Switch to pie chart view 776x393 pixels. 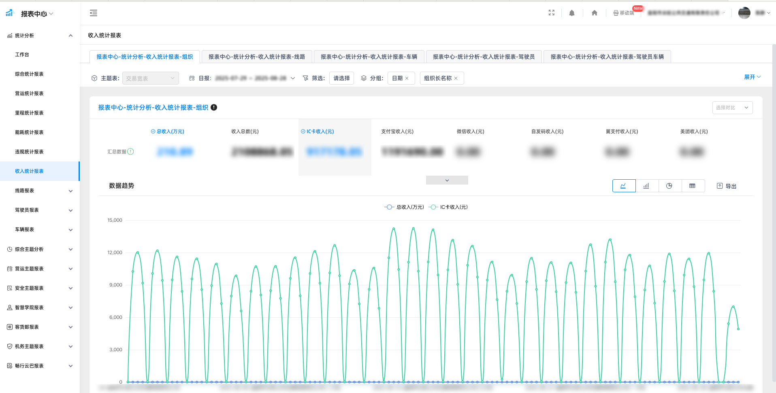coord(670,186)
